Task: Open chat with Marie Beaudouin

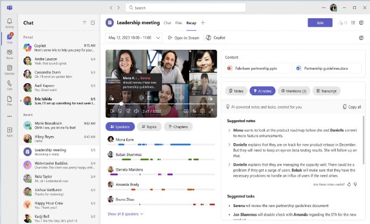Action: click(59, 125)
